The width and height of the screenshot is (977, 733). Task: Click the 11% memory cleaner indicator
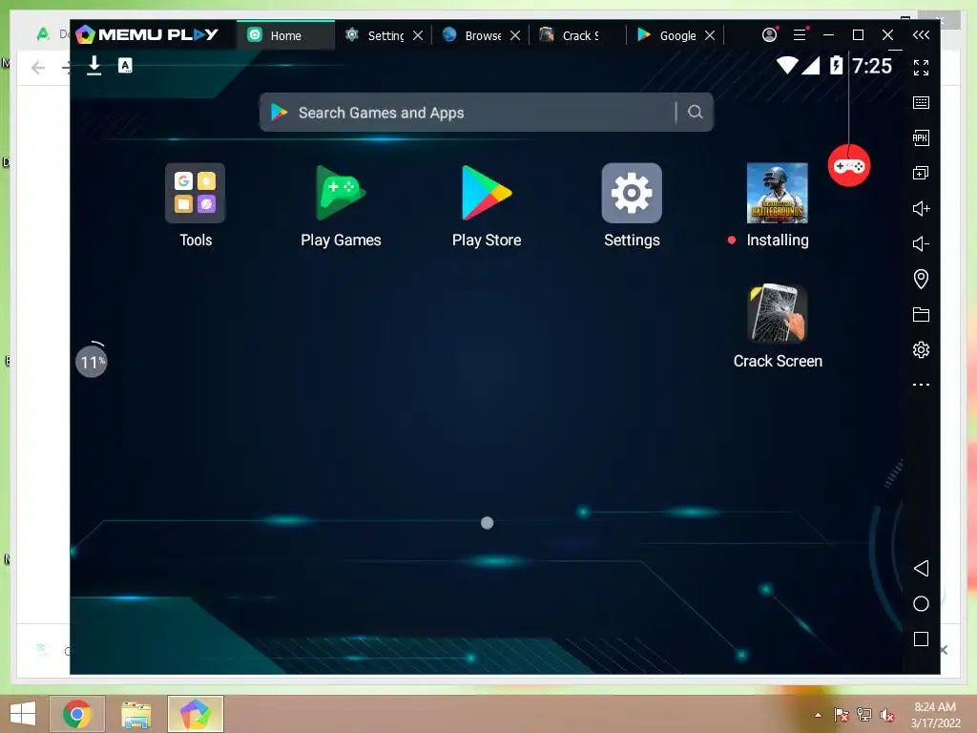pyautogui.click(x=92, y=362)
